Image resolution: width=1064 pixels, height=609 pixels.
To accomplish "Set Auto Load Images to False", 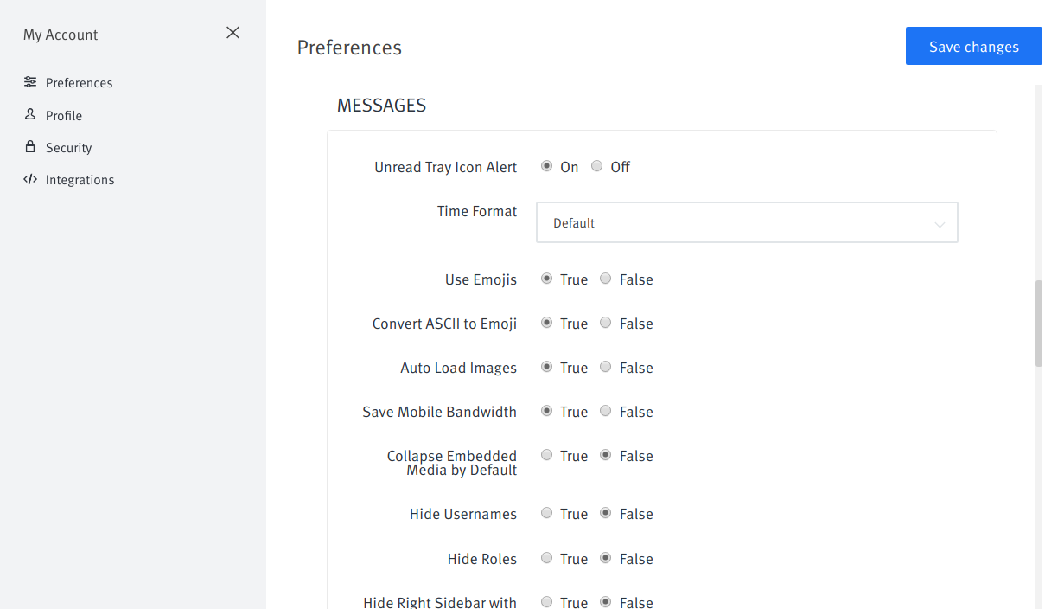I will (605, 367).
